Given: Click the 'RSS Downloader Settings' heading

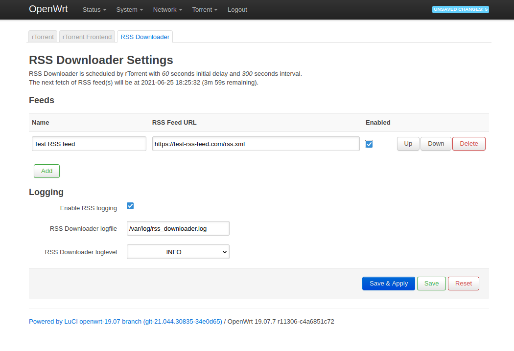Looking at the screenshot, I should coord(101,60).
